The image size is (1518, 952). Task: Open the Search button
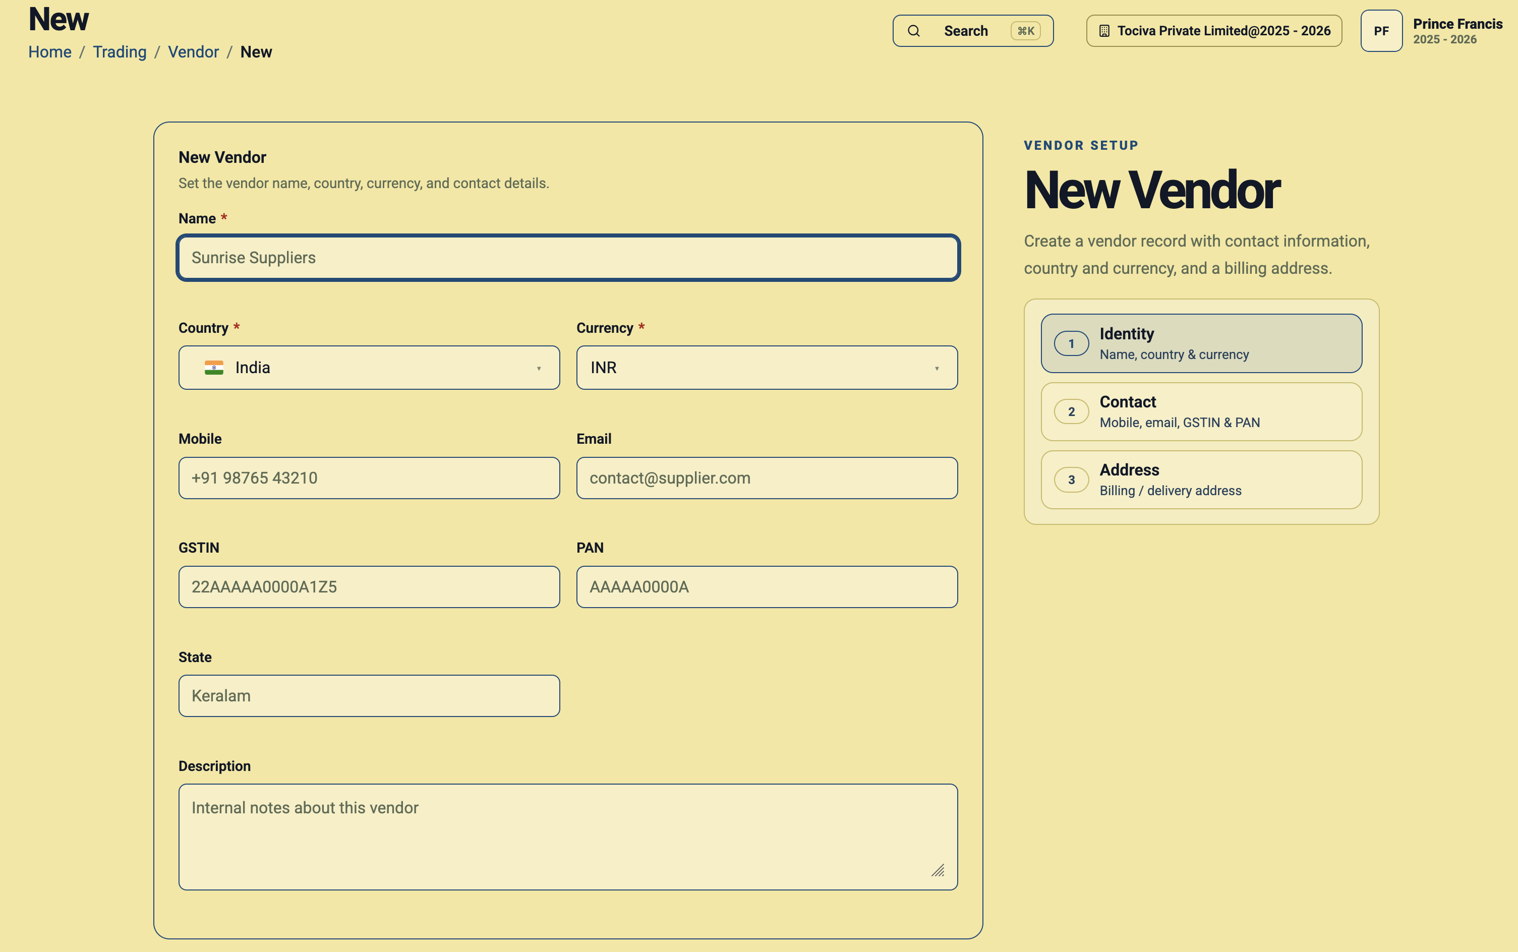coord(973,31)
